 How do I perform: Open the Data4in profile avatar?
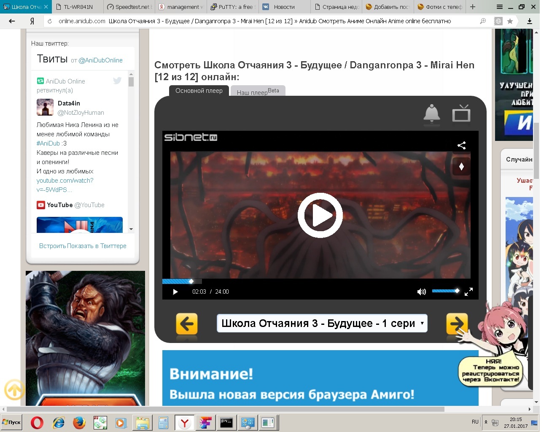click(45, 107)
